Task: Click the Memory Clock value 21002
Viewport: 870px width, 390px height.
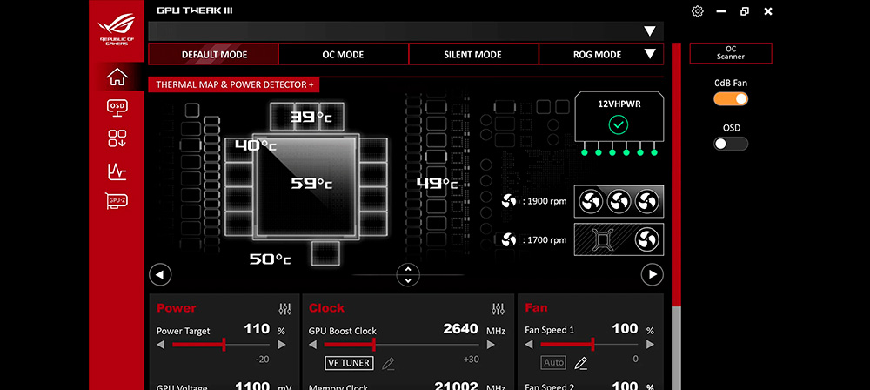Action: [456, 386]
